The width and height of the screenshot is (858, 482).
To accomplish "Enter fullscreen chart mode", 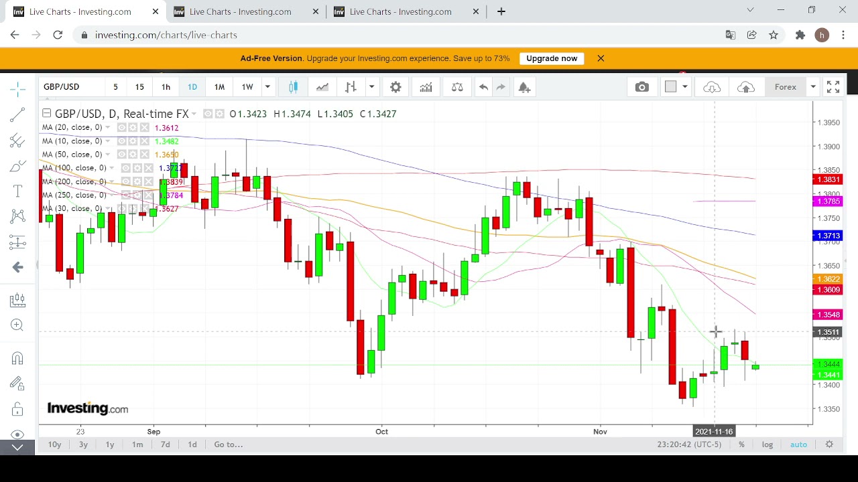I will [833, 87].
